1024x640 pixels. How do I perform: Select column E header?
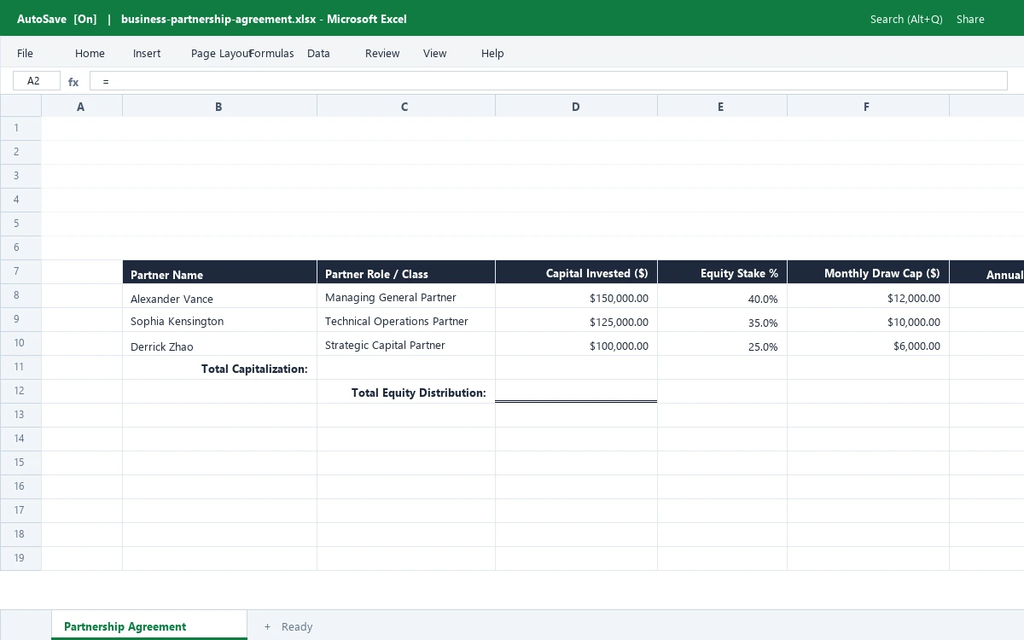pos(722,106)
